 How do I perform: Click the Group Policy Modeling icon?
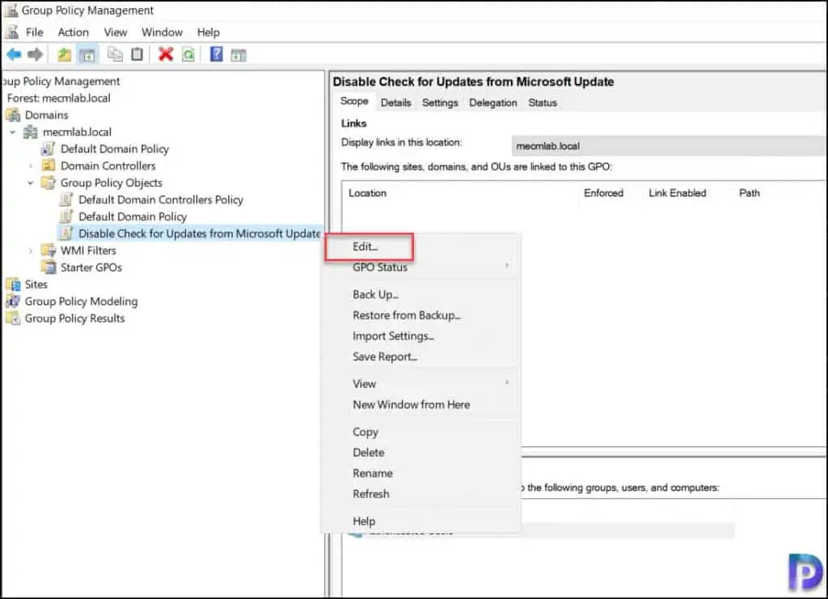(13, 302)
